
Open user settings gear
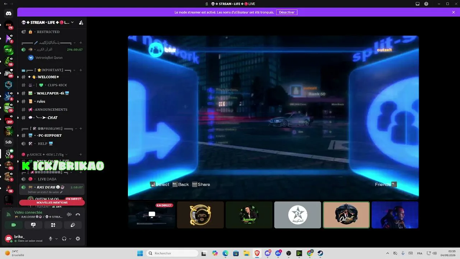click(78, 238)
